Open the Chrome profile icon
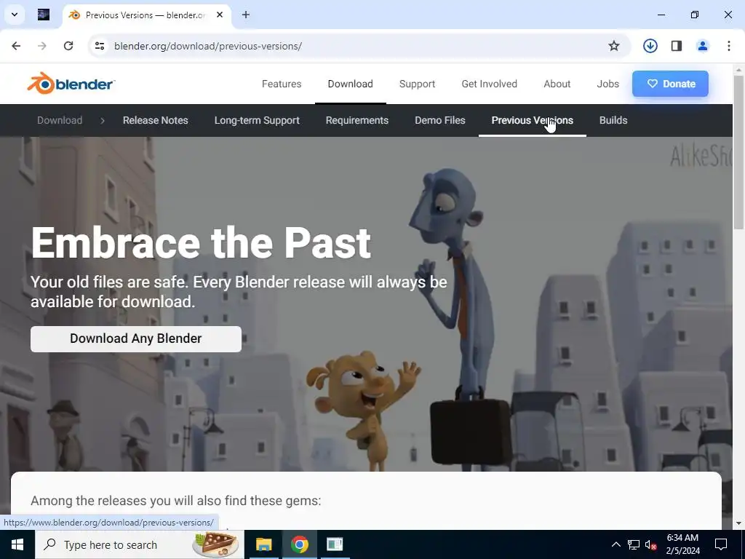745x559 pixels. pos(703,46)
